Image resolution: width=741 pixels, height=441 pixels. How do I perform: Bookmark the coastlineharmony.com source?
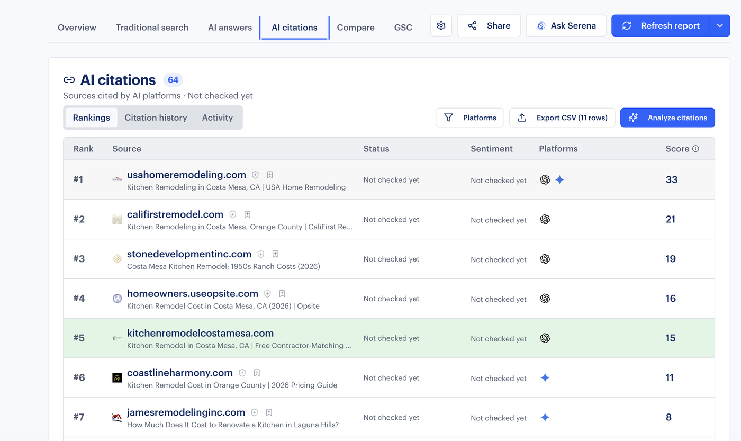click(x=257, y=373)
